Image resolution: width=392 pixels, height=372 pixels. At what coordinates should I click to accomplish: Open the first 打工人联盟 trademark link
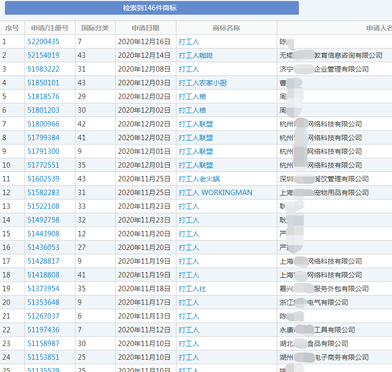pyautogui.click(x=196, y=124)
